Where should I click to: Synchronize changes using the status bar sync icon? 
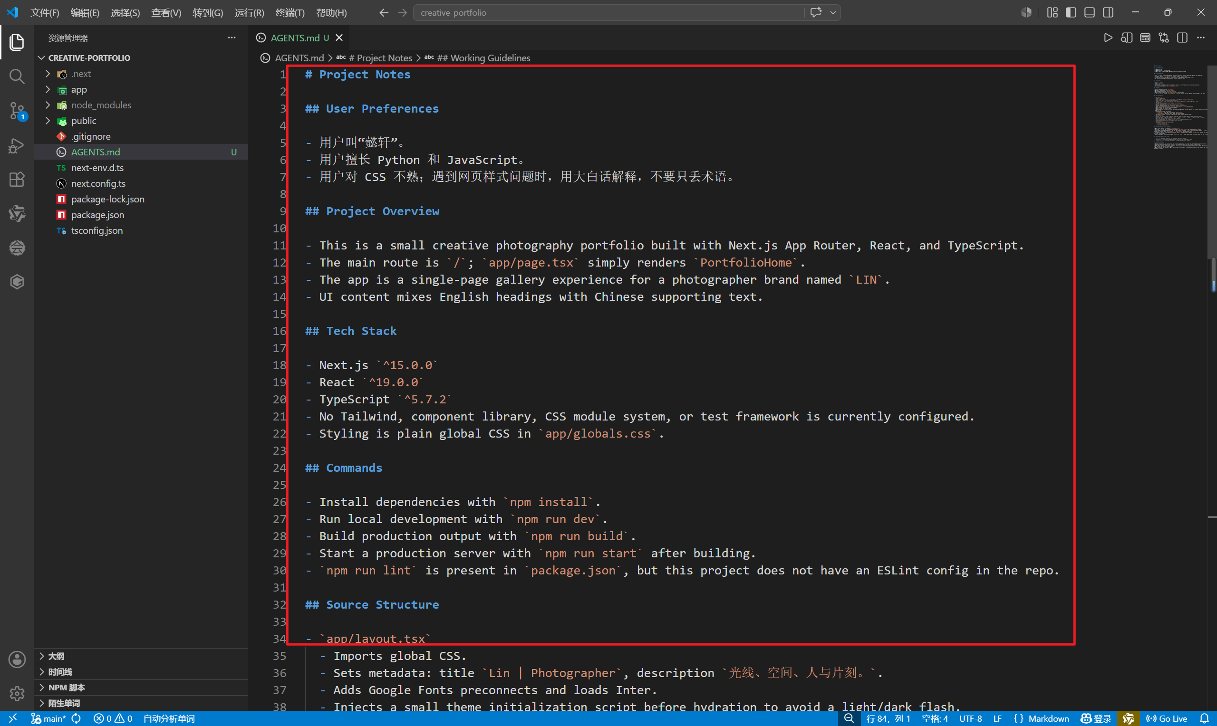pos(77,718)
